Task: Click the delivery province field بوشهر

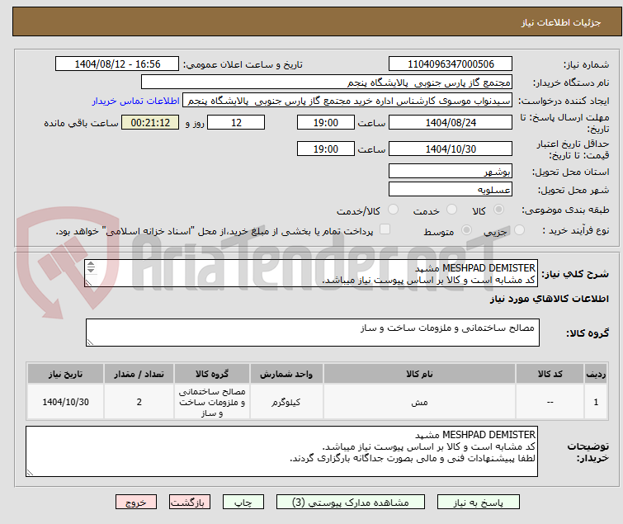Action: pos(451,171)
